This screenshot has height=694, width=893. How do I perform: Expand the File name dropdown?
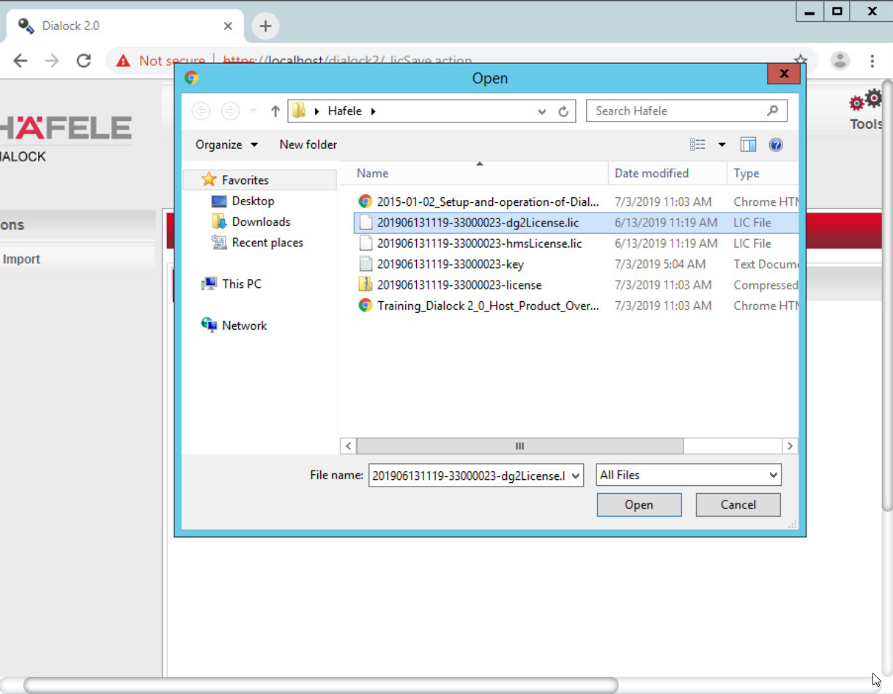(576, 476)
